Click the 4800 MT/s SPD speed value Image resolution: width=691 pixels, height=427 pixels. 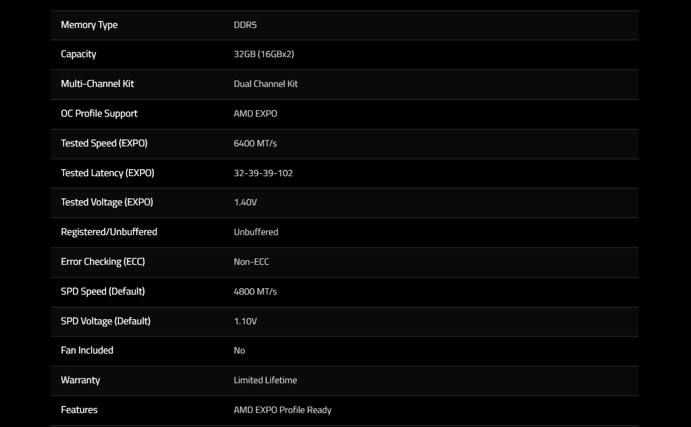(x=255, y=292)
